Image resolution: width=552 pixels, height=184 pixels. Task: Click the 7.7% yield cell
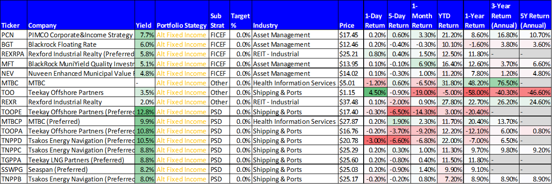point(144,34)
